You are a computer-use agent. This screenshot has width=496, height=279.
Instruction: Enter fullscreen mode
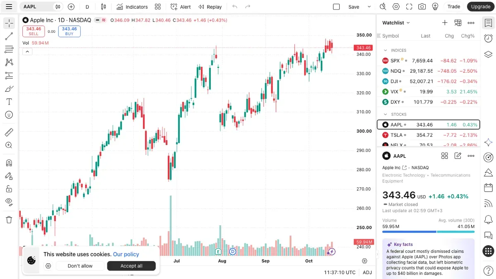409,7
